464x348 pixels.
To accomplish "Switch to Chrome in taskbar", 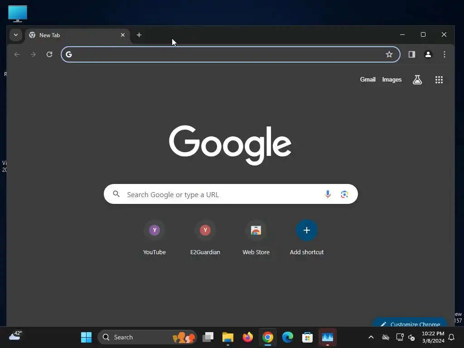I will (x=267, y=337).
